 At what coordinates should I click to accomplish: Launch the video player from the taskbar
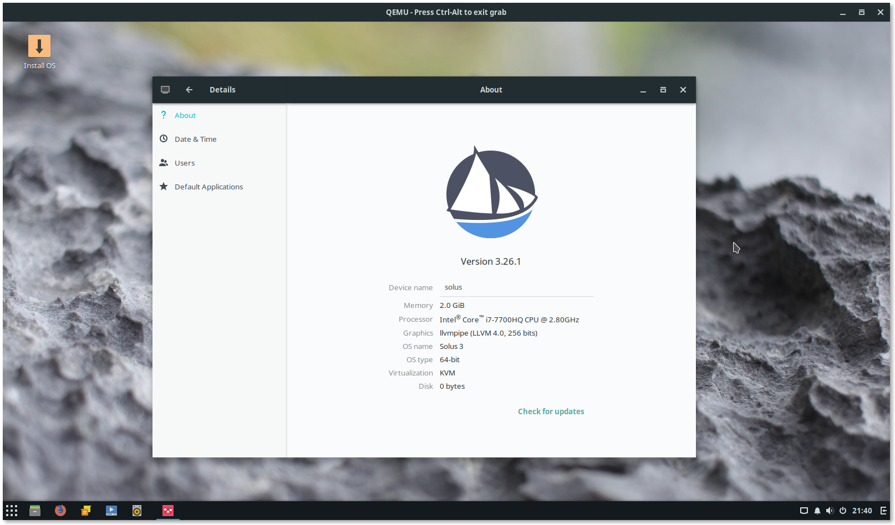(111, 511)
